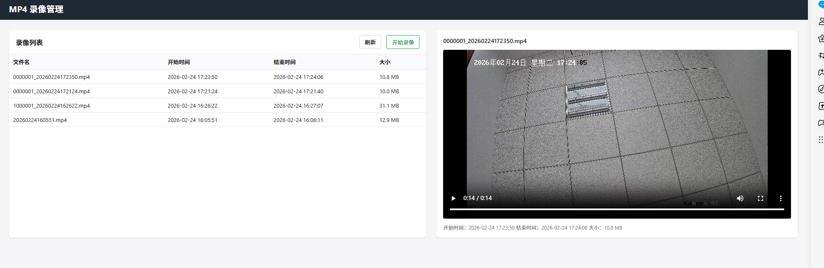Viewport: 824px width, 268px height.
Task: Click the 文件名 column header
Action: [x=21, y=62]
